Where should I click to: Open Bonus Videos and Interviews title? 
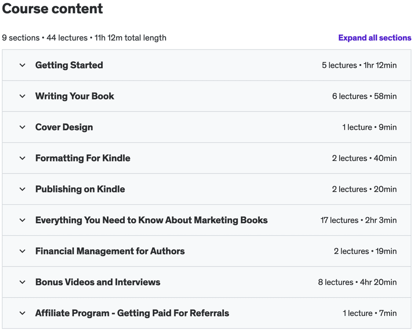[x=98, y=282]
